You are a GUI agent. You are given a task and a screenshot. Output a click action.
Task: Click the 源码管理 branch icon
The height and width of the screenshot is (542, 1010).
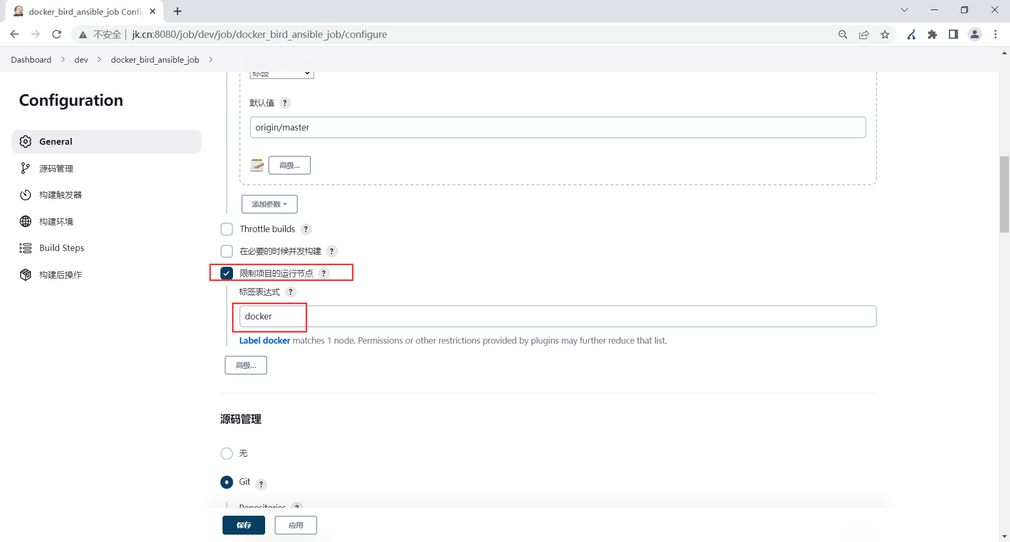tap(25, 168)
